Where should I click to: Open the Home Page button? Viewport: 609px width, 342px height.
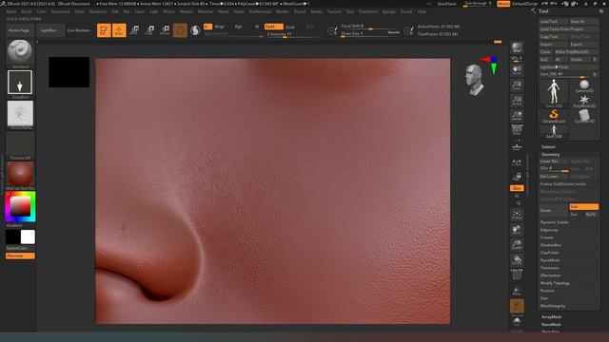[19, 30]
